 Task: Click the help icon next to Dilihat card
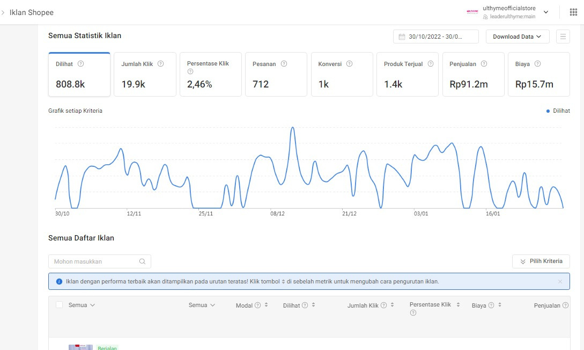point(81,64)
